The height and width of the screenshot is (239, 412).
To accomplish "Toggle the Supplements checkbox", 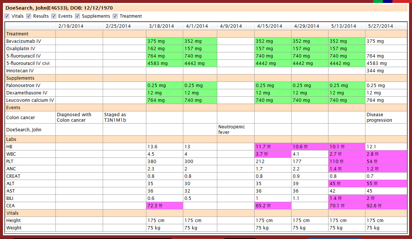I will [x=77, y=16].
